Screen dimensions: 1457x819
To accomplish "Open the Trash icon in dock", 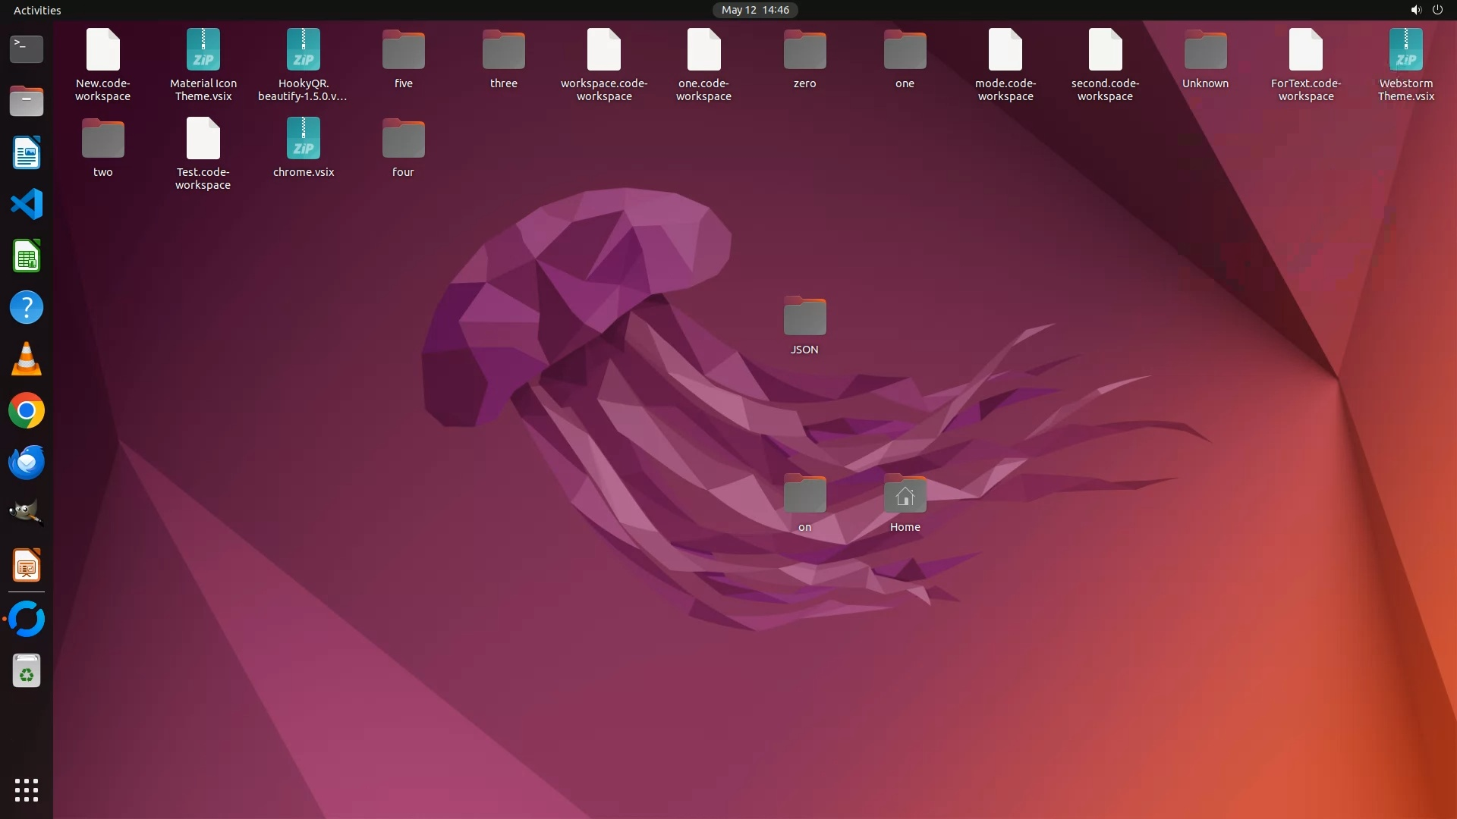I will [27, 671].
